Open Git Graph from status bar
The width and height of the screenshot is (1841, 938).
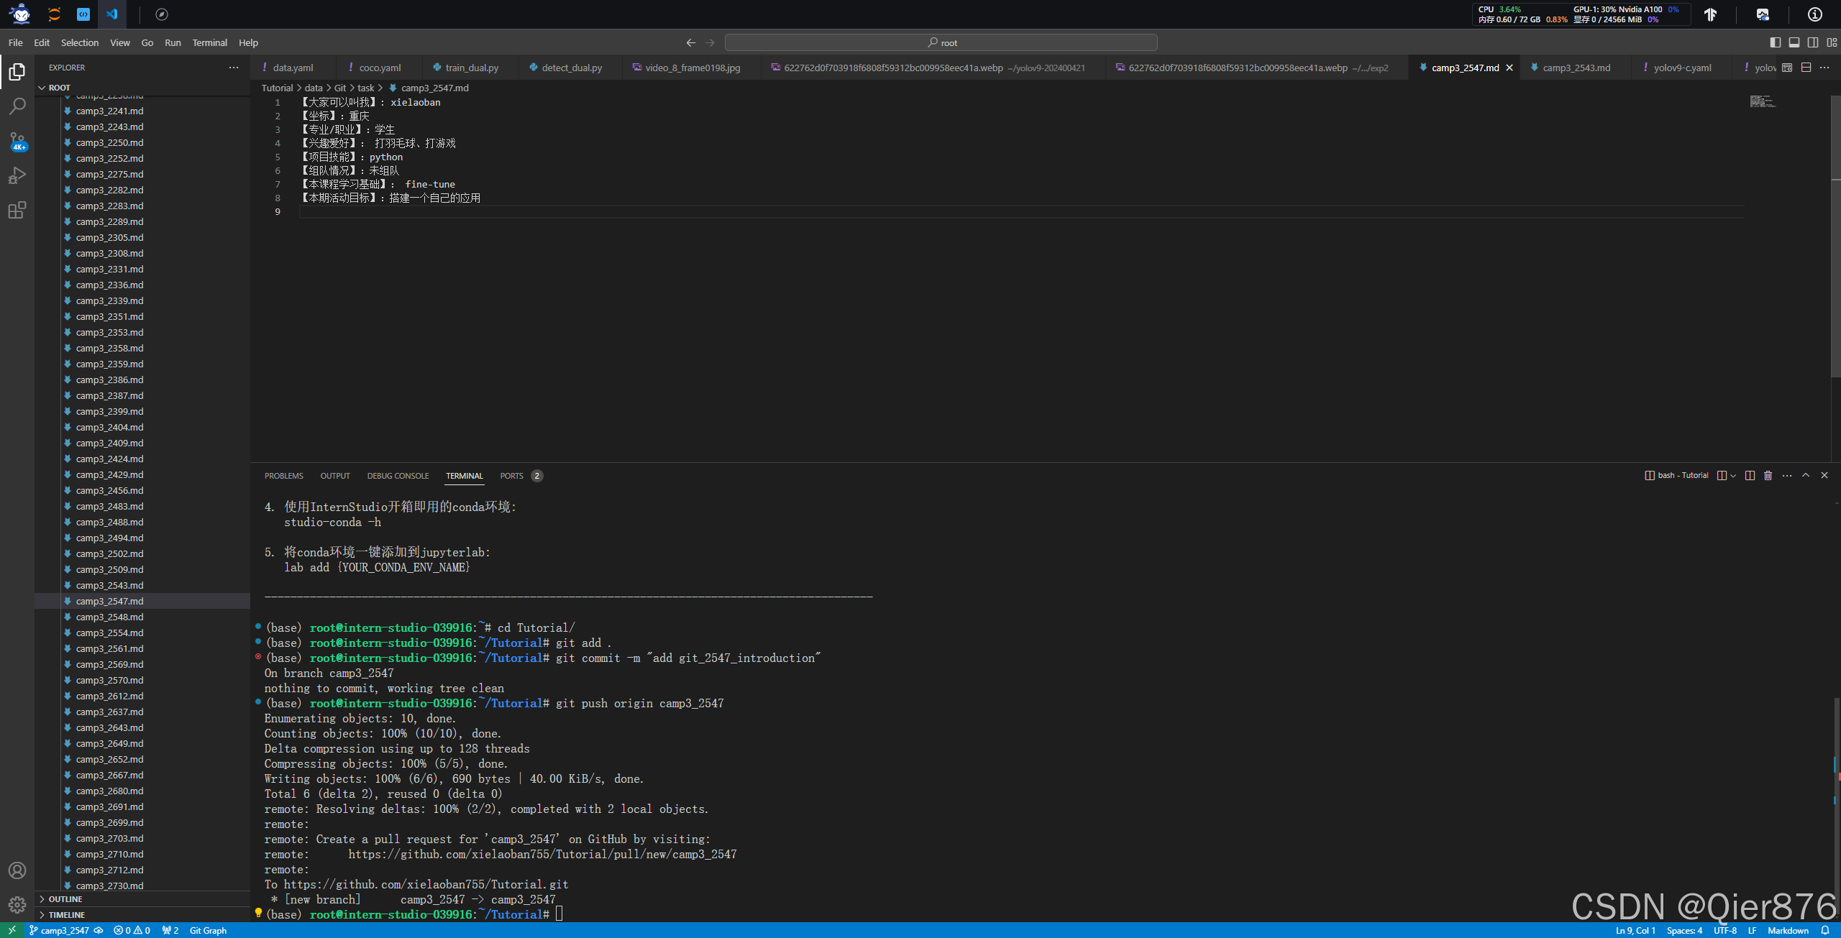coord(208,930)
